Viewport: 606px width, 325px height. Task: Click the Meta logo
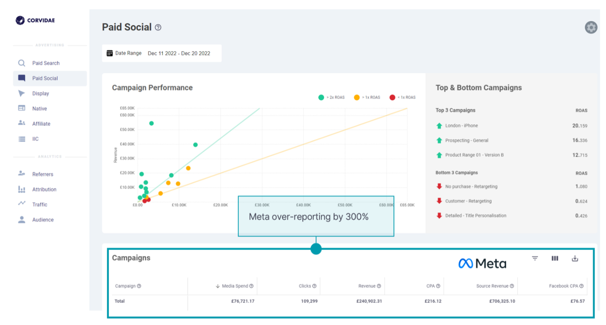(482, 263)
